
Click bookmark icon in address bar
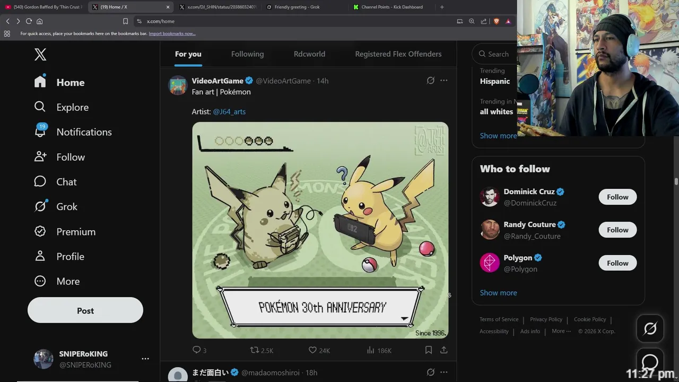click(125, 21)
